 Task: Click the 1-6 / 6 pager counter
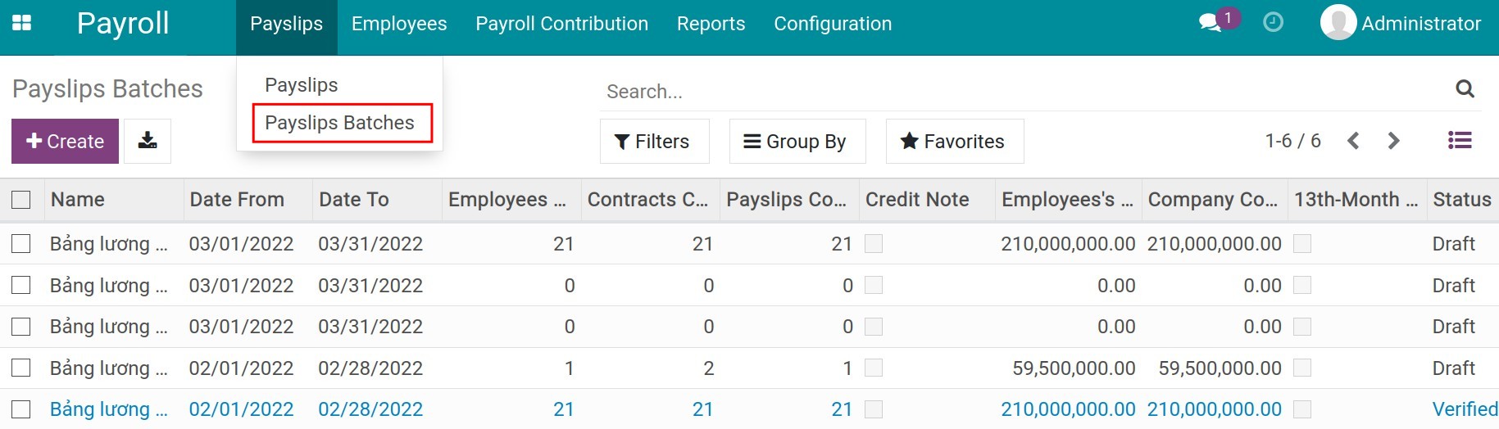coord(1292,141)
